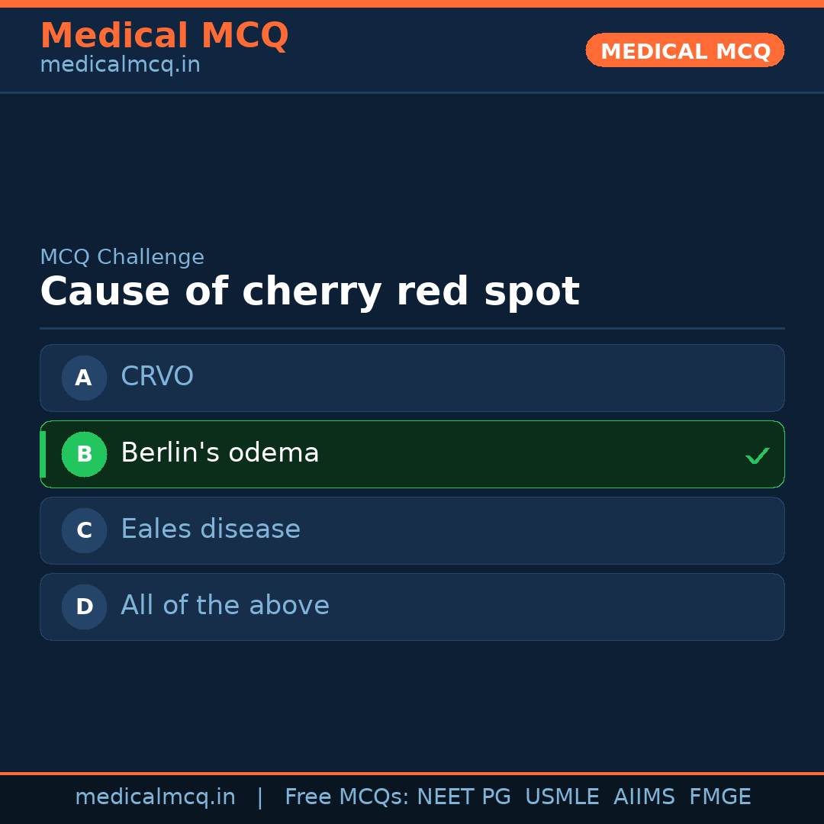
Task: Click the Free MCQs footer text
Action: tap(346, 797)
